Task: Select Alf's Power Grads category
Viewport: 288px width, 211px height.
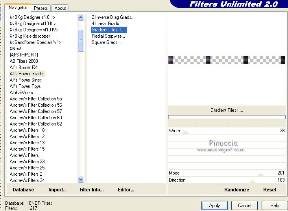Action: point(26,74)
